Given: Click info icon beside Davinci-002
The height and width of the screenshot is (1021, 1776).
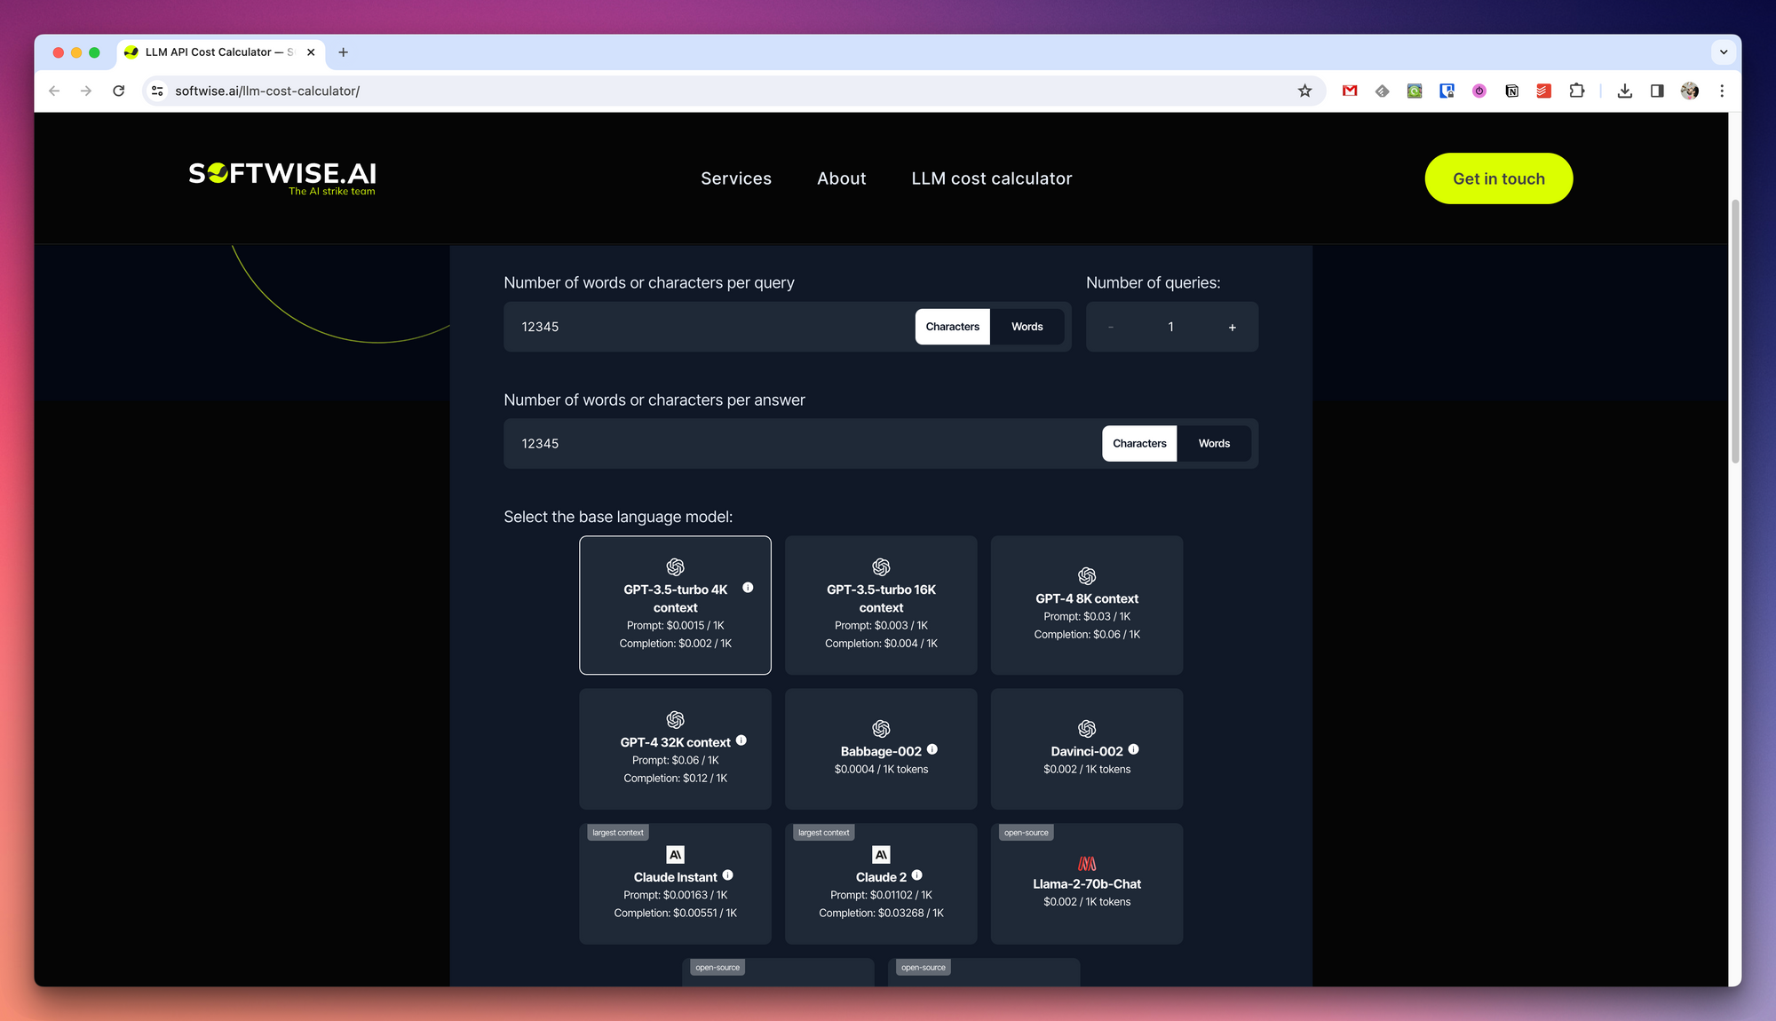Looking at the screenshot, I should 1133,749.
